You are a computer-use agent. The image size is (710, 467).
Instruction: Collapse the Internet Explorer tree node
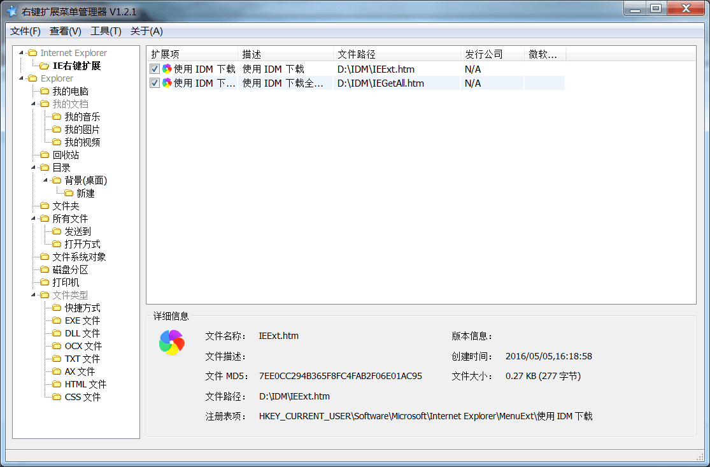tap(22, 53)
